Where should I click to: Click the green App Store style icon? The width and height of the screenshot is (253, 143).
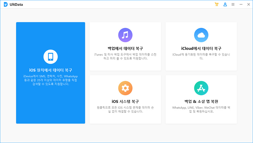pos(201,88)
